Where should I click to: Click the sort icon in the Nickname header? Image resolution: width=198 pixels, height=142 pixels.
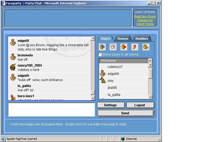[x=150, y=60]
